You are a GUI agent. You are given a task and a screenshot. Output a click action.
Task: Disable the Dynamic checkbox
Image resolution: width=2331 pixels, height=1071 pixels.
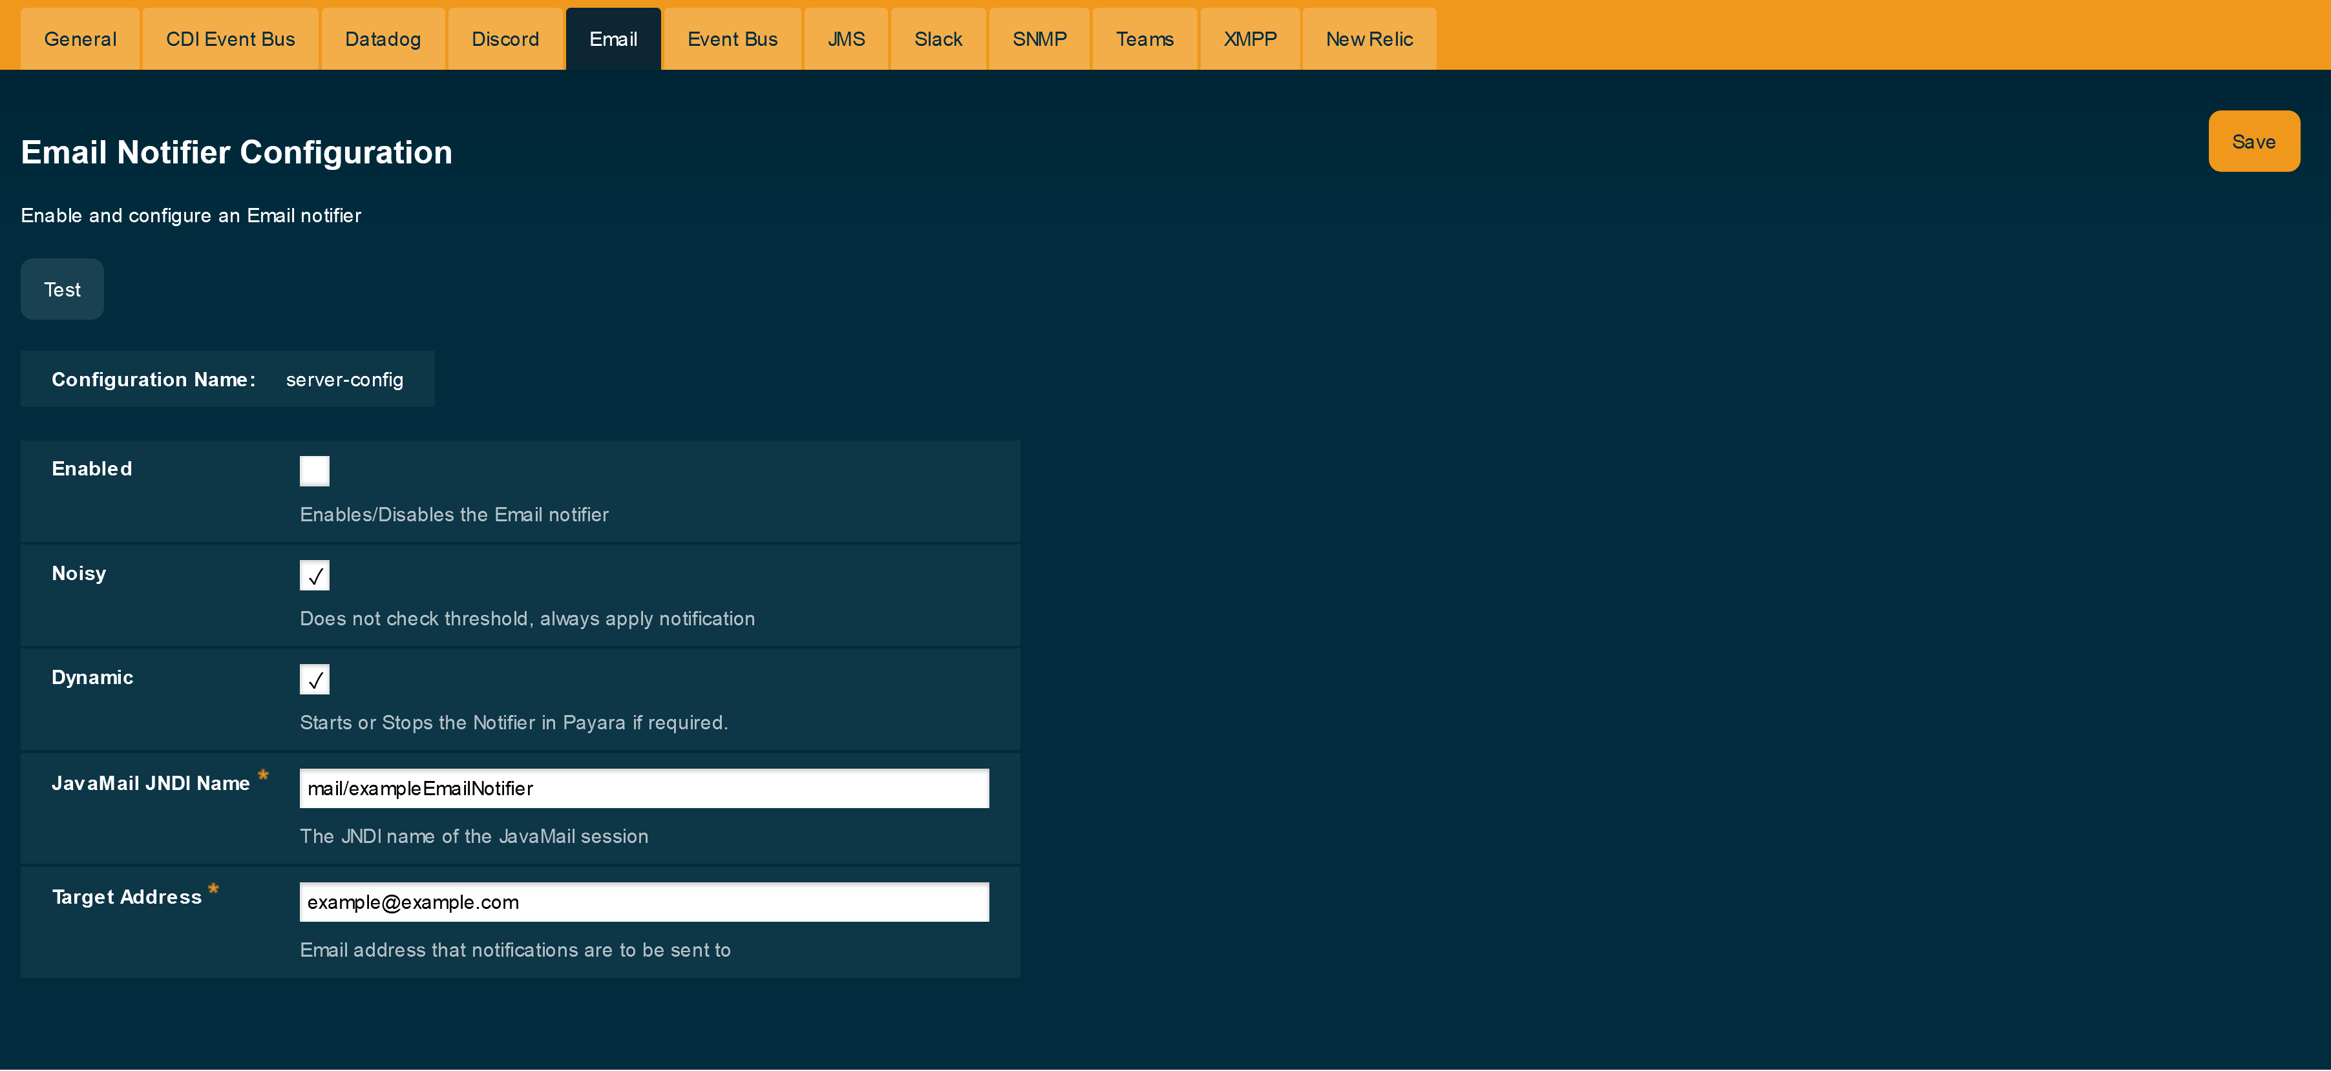(x=314, y=680)
